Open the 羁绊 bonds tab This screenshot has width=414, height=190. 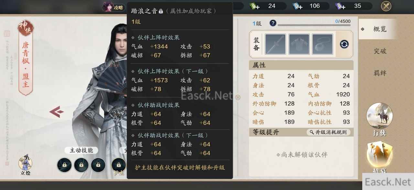point(380,73)
